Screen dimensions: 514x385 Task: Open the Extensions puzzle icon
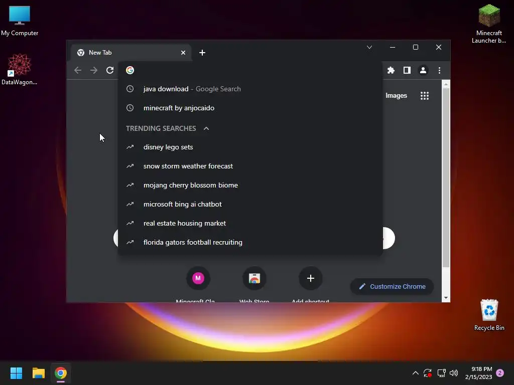click(x=391, y=70)
